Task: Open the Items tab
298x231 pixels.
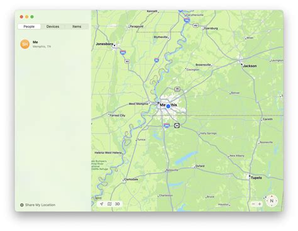Action: (77, 26)
